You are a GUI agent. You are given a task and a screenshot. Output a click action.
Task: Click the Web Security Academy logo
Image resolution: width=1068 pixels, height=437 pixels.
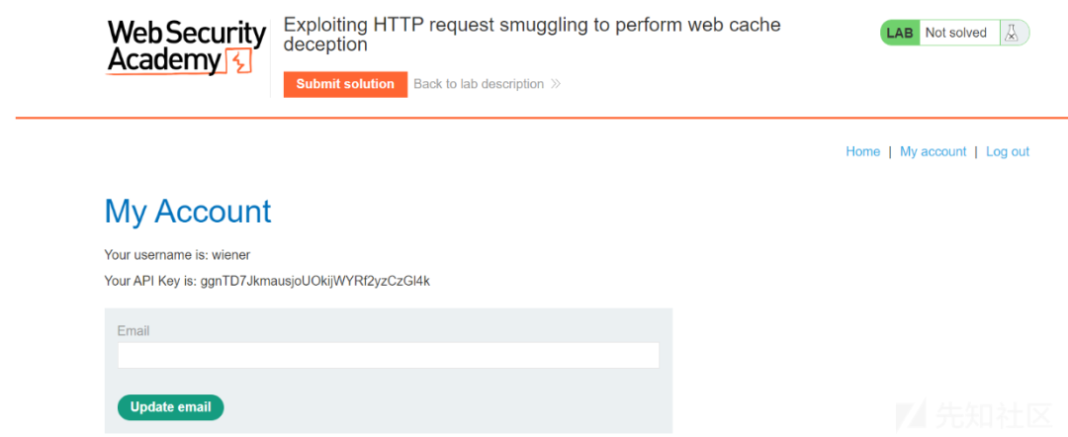[x=186, y=47]
